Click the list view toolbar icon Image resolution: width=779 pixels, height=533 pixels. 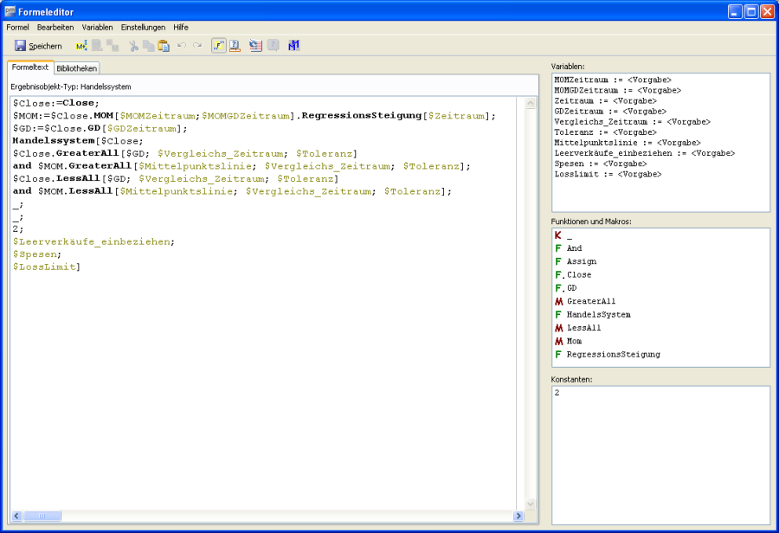click(255, 46)
